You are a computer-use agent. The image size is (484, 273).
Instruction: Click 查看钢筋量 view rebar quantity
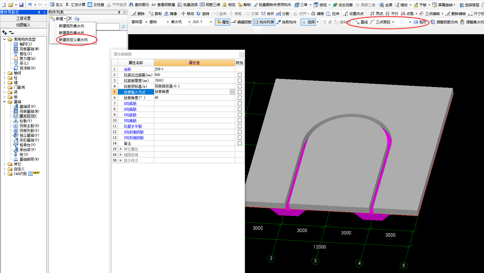[163, 5]
